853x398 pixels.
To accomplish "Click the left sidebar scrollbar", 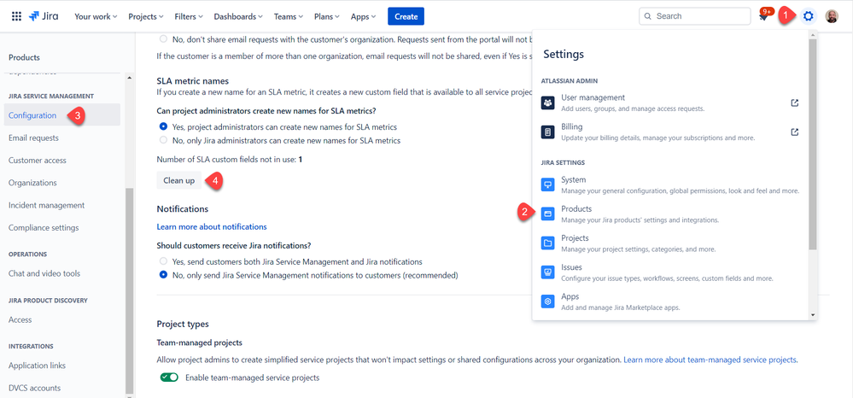I will point(129,290).
